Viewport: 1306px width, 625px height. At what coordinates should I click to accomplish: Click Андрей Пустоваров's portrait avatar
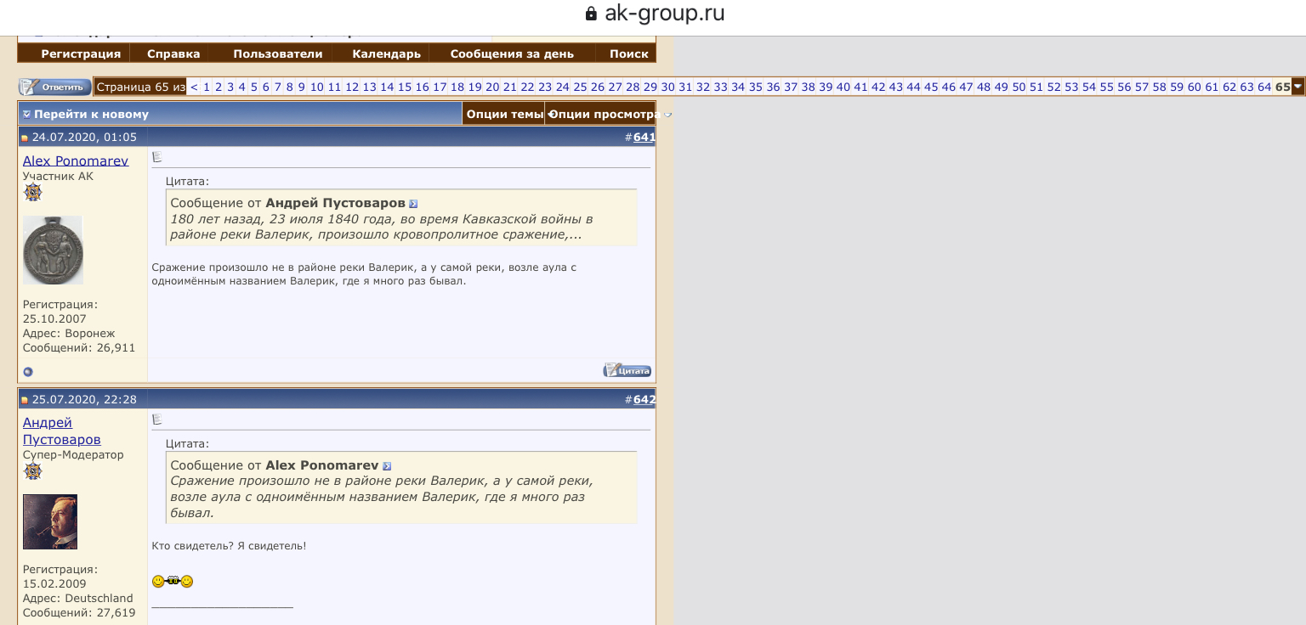pyautogui.click(x=50, y=521)
